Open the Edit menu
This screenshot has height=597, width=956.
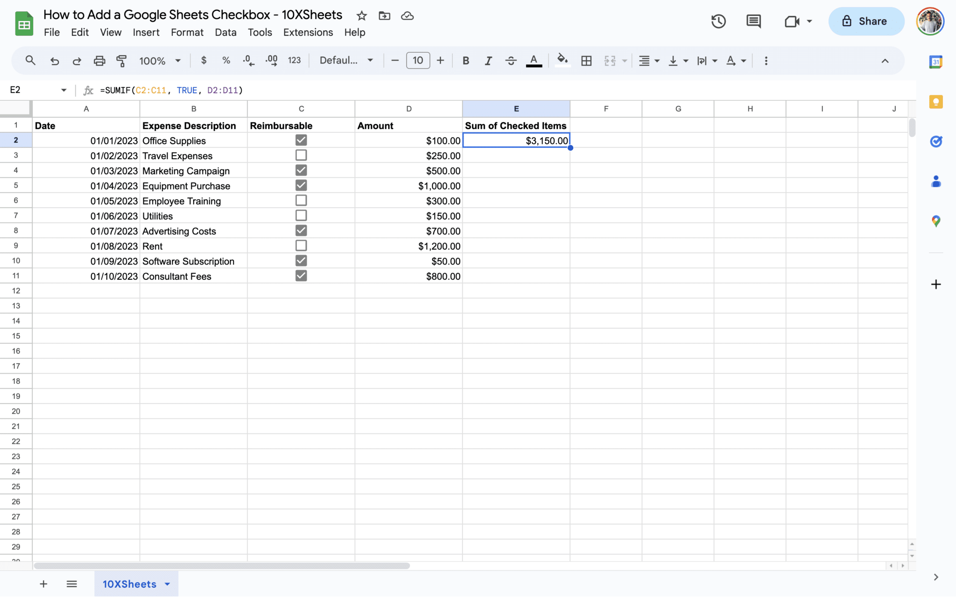pyautogui.click(x=80, y=32)
